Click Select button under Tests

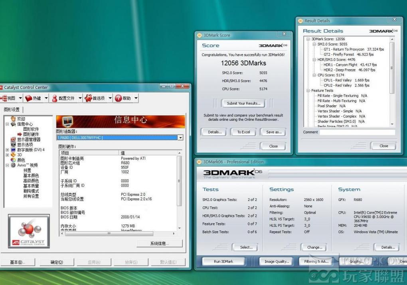[x=246, y=248]
